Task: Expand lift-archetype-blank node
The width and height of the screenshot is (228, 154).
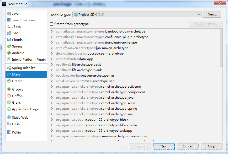Action: click(52, 70)
